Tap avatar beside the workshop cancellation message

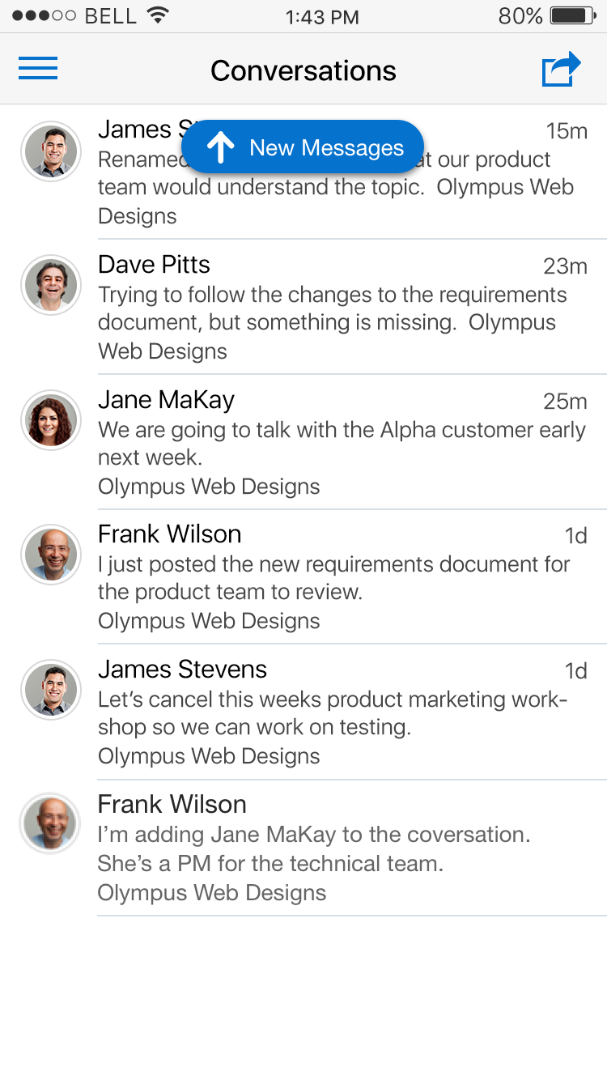(51, 690)
